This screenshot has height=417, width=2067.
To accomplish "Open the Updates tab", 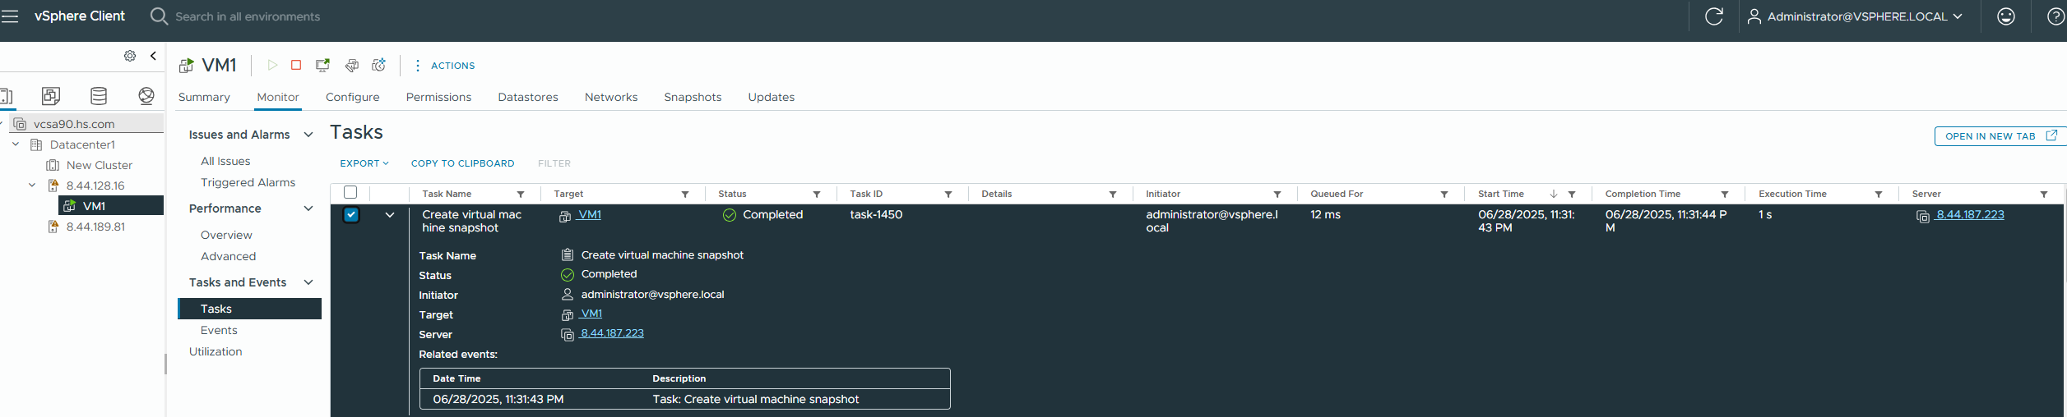I will tap(772, 97).
